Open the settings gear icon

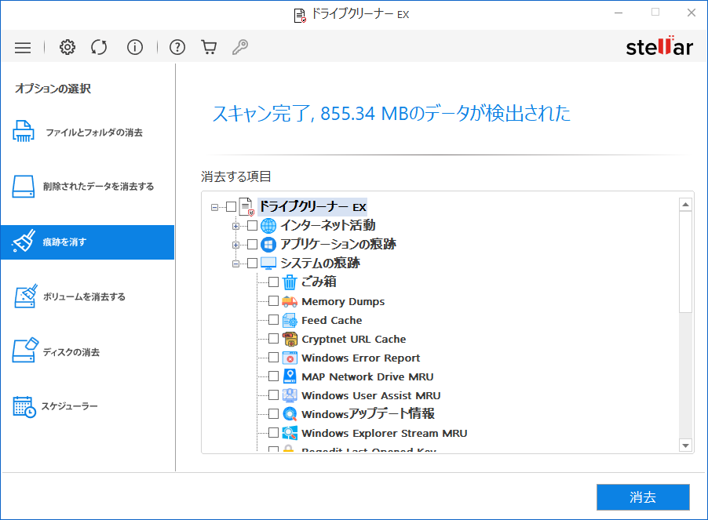pyautogui.click(x=68, y=47)
